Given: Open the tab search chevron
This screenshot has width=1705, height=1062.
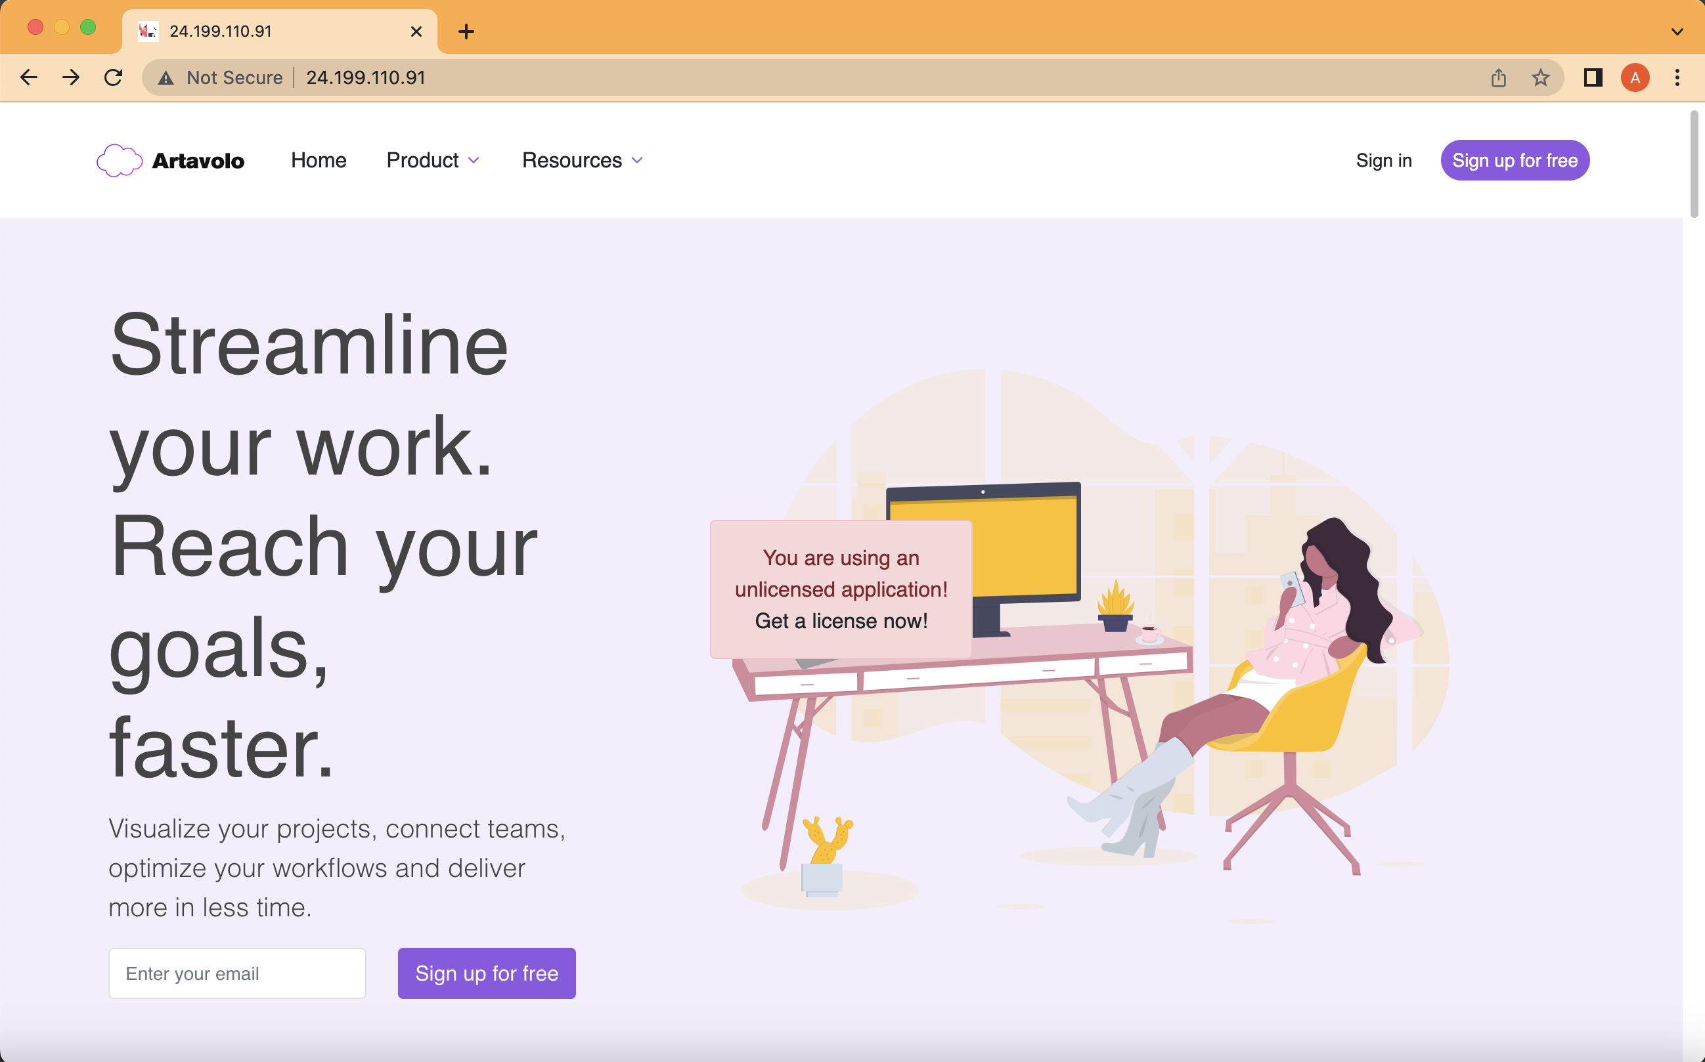Looking at the screenshot, I should pos(1677,32).
